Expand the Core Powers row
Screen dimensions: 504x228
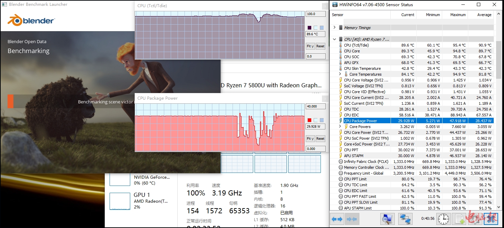coord(340,127)
